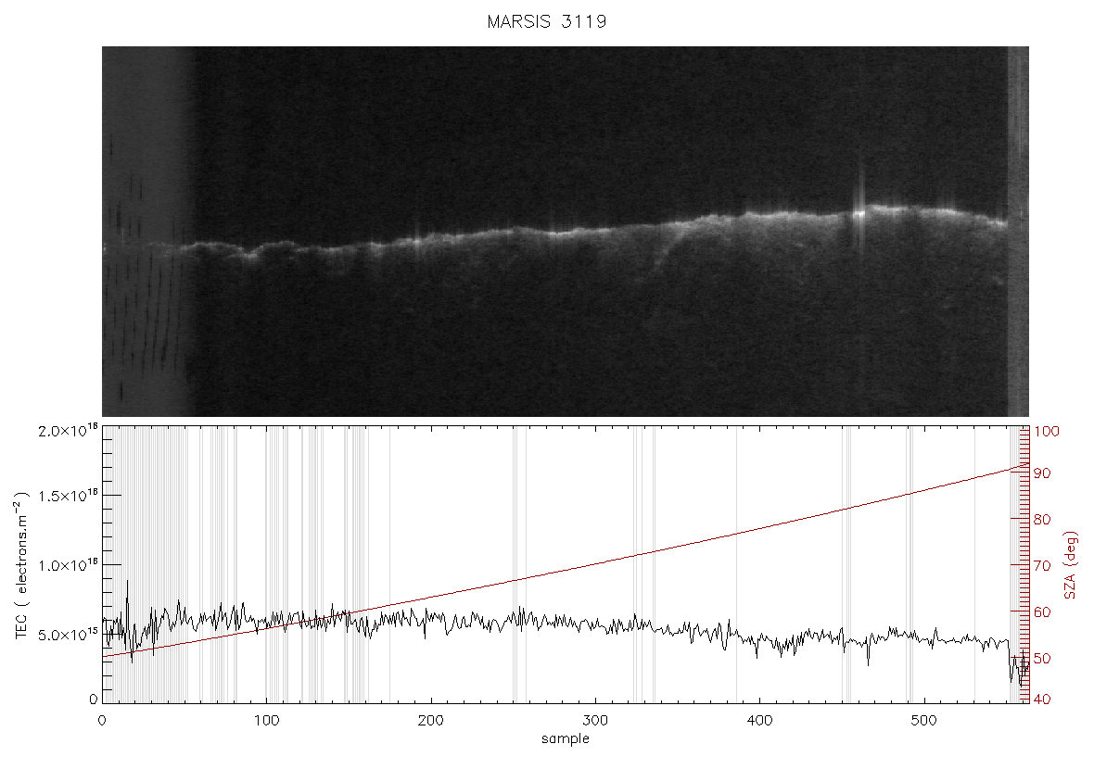Click the SZA tick label 90
This screenshot has height=769, width=1094.
click(x=1042, y=473)
